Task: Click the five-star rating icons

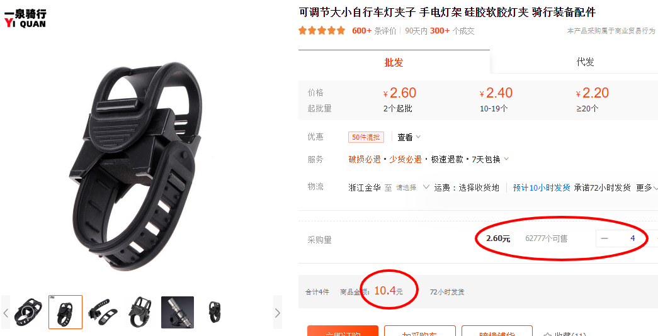Action: (322, 31)
